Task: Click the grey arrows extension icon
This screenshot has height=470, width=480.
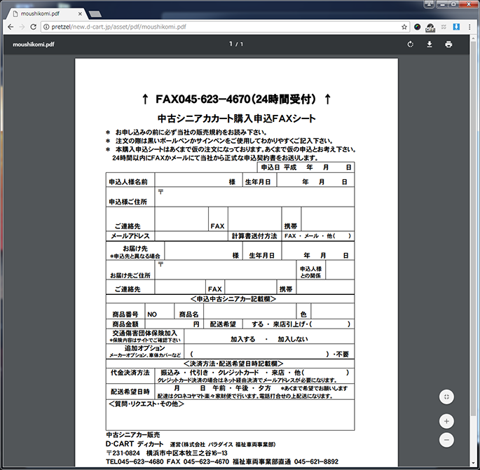Action: pos(444,27)
